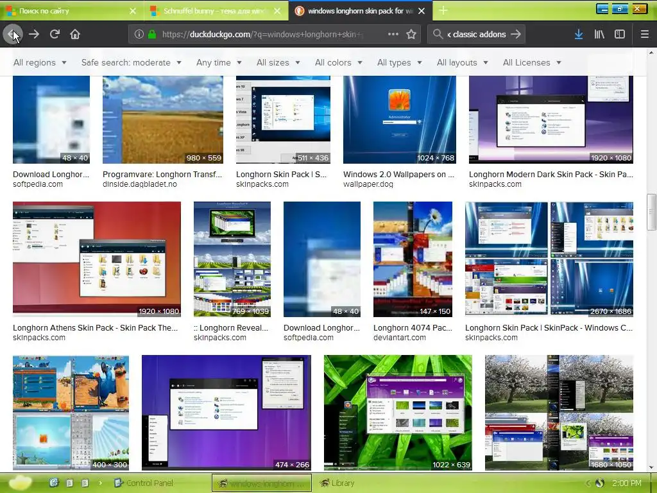Open the Start orb on taskbar
This screenshot has width=657, height=493.
(x=20, y=483)
